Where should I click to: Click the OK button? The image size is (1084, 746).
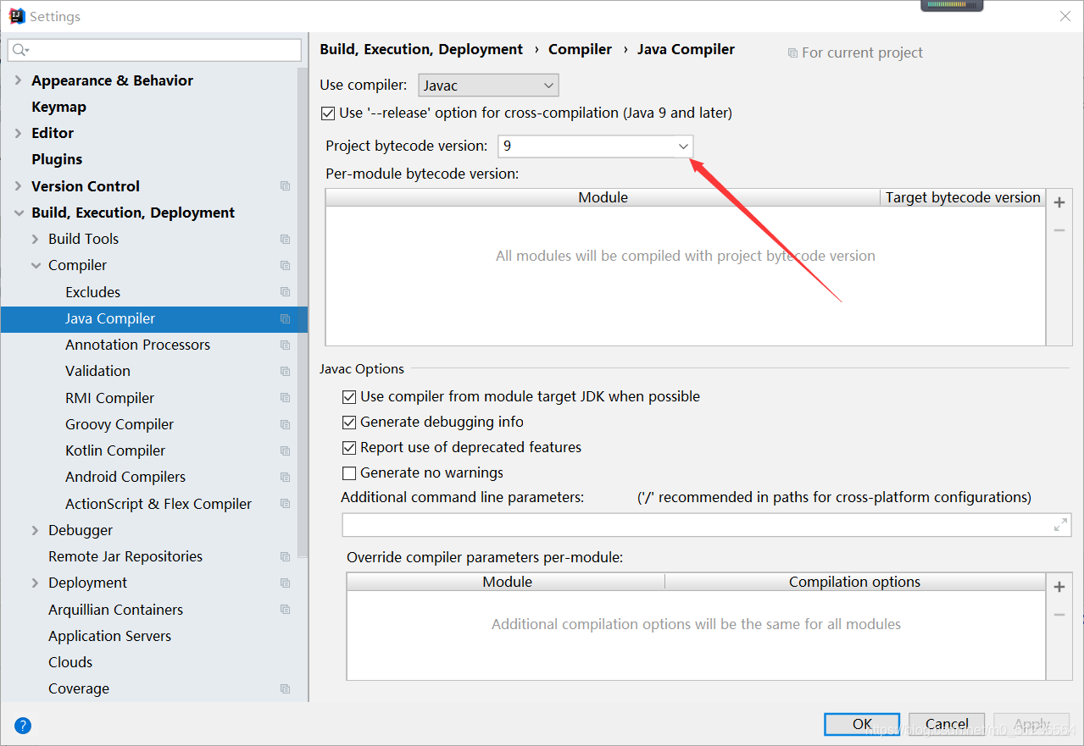862,724
